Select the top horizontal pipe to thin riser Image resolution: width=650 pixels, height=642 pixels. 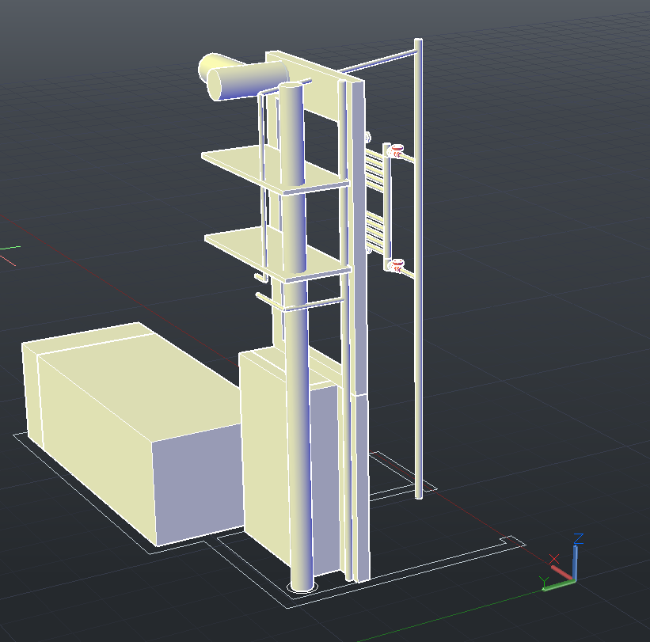377,61
